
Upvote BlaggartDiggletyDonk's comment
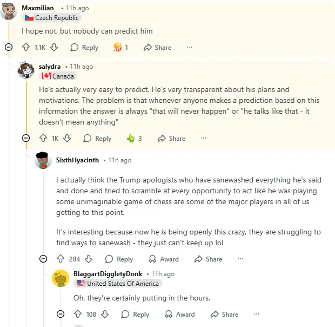(x=78, y=315)
